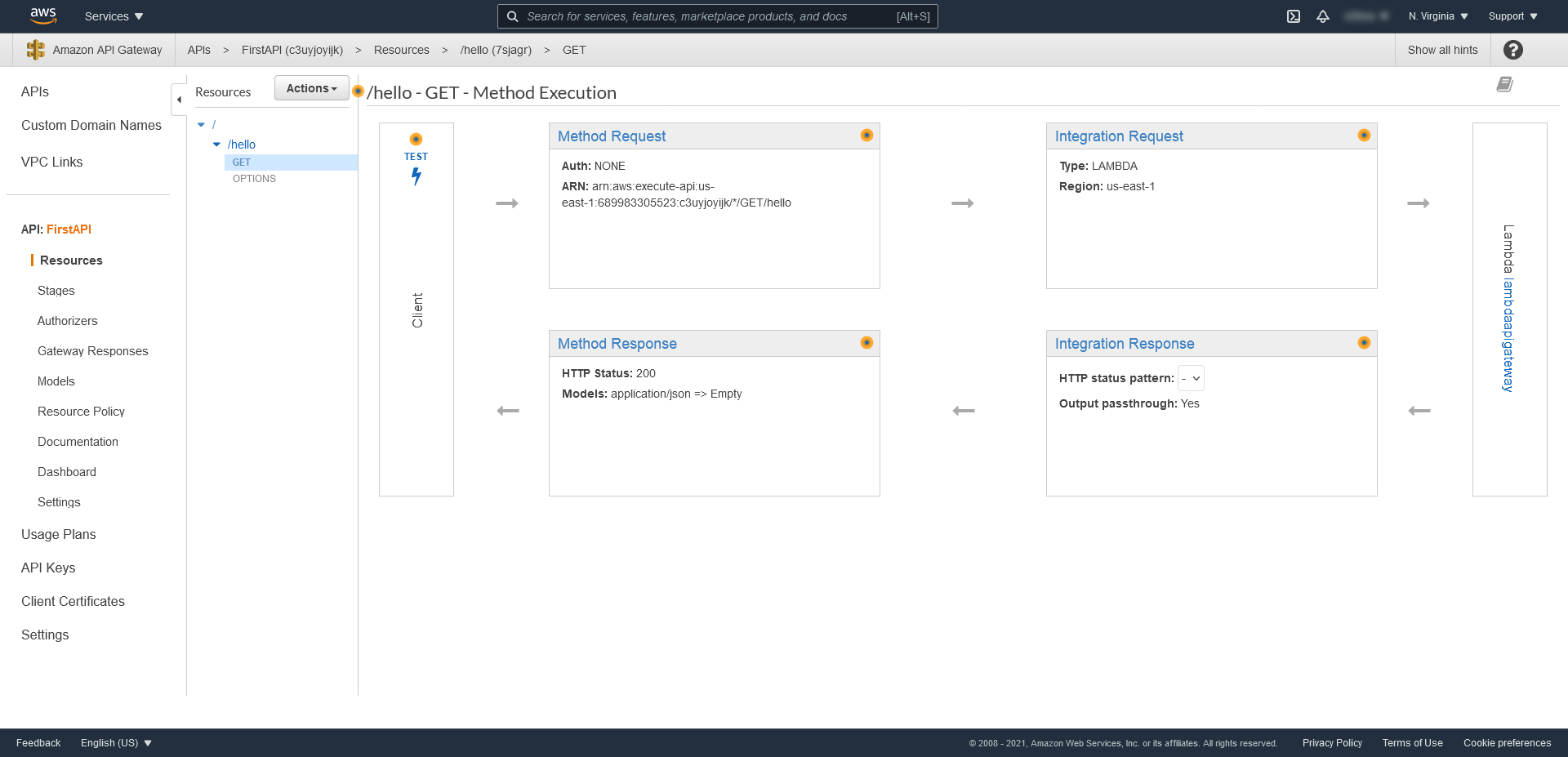Open Resource Policy in sidebar
Screen dimensions: 1568x757
click(x=82, y=412)
